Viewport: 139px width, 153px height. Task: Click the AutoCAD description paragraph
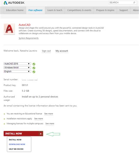tap(61, 31)
